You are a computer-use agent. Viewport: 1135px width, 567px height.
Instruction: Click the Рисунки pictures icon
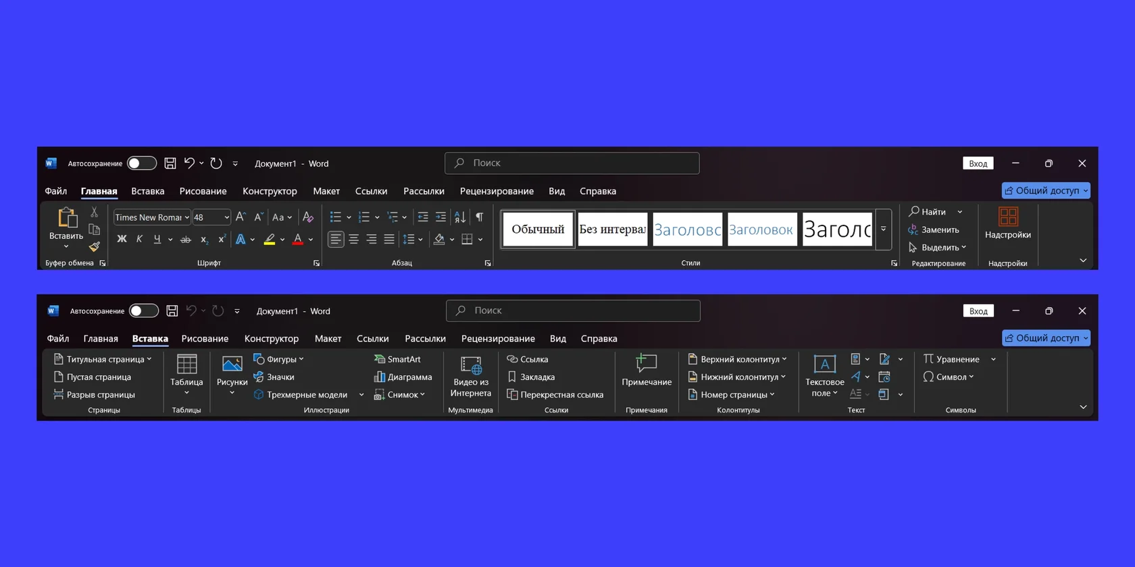point(232,364)
